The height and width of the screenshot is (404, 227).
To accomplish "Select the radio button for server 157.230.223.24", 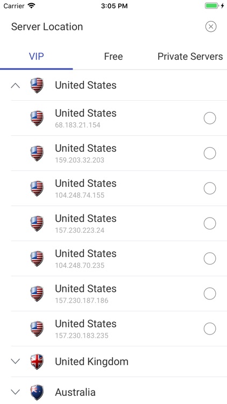I will (x=209, y=223).
